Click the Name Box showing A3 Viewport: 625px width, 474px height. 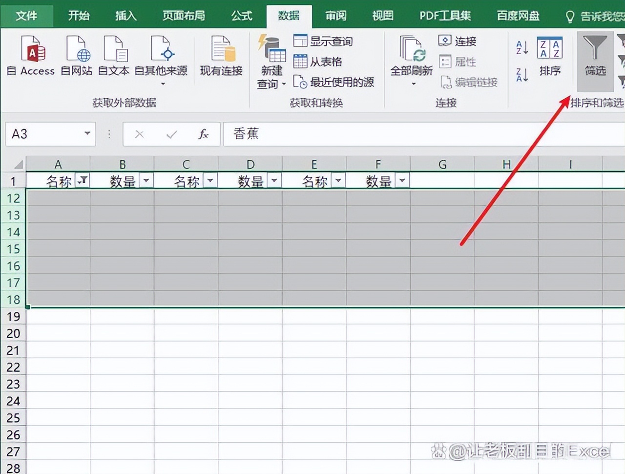coord(46,134)
